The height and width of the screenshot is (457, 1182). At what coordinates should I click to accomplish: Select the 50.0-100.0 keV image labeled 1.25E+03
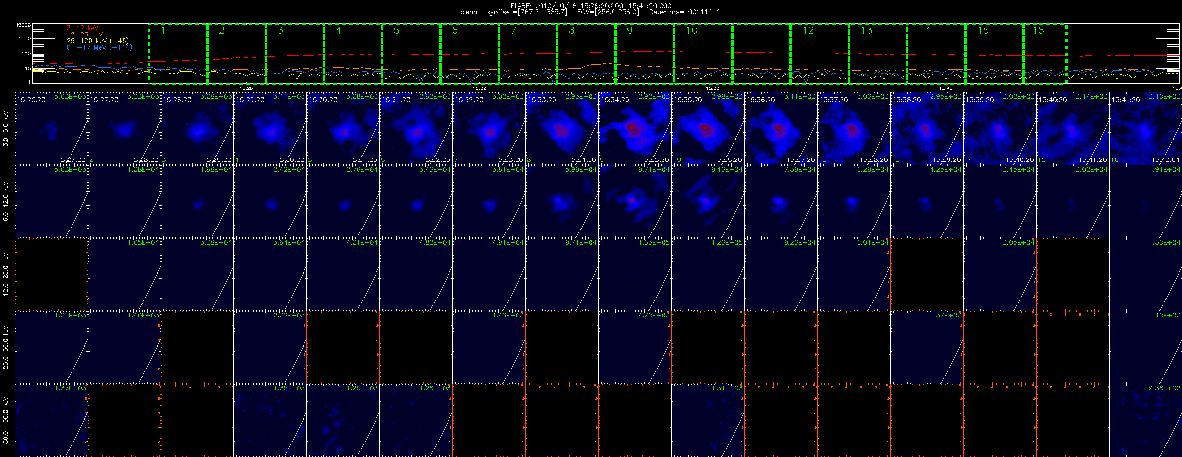343,420
